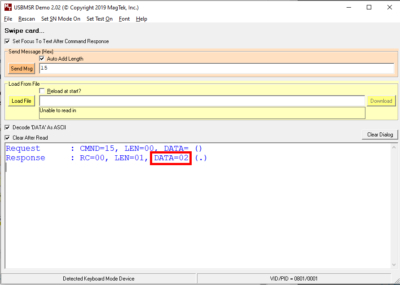Click the 'Swipe card...' prompt text
The image size is (400, 285).
point(25,31)
